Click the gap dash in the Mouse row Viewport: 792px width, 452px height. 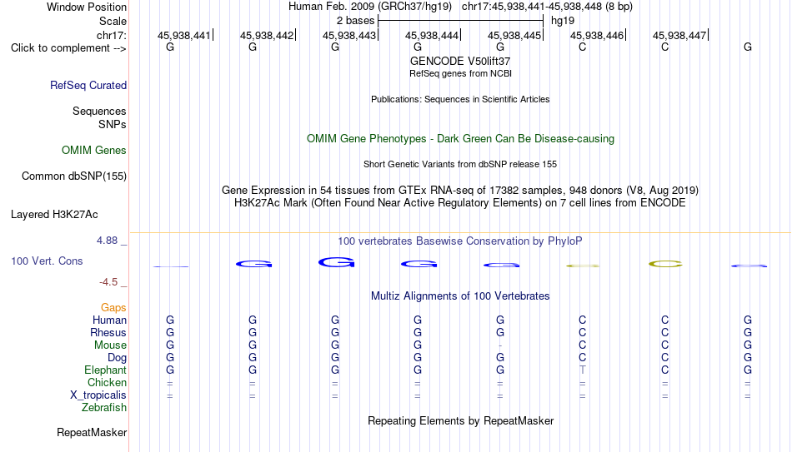(x=500, y=345)
